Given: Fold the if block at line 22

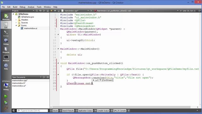Looking at the screenshot, I should pos(58,75).
